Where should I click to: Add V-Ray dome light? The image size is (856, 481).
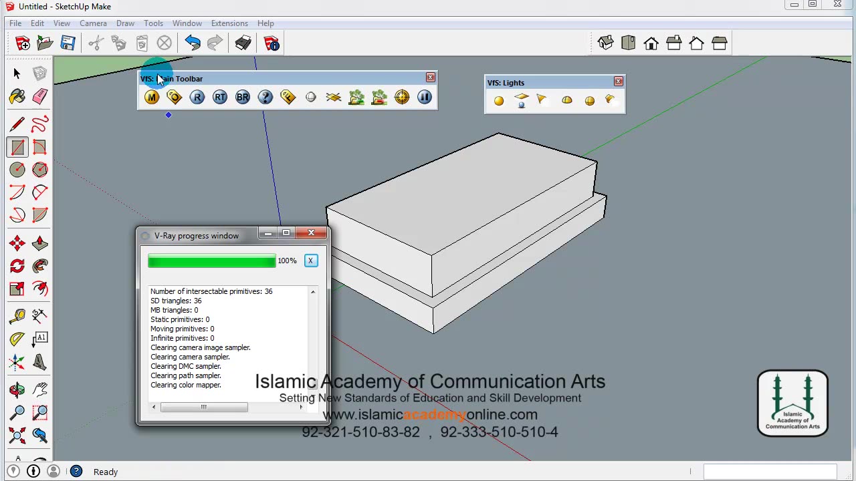(567, 101)
